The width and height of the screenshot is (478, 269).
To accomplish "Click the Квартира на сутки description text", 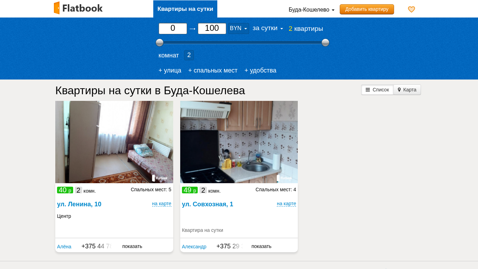I will coord(203,230).
